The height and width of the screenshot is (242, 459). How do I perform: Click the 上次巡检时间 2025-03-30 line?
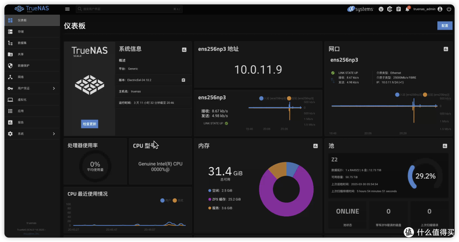[x=354, y=184]
